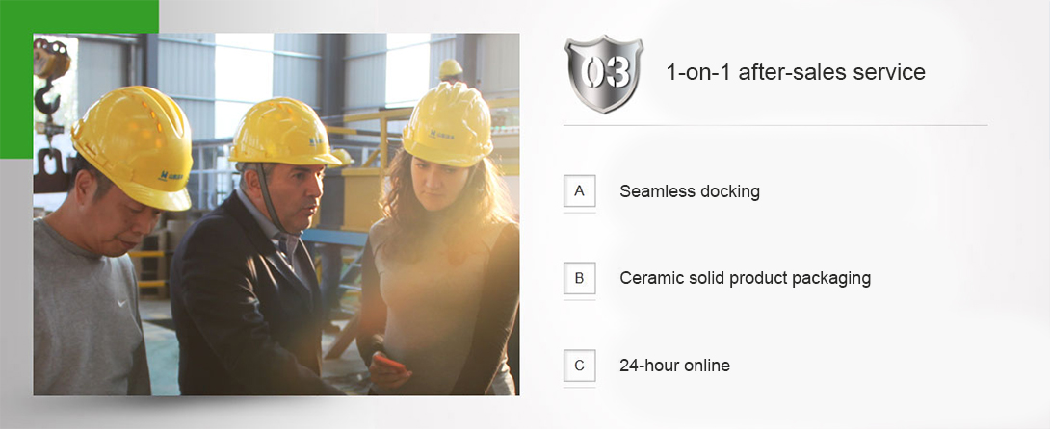Select the letter B box icon
This screenshot has height=429, width=1050.
tap(579, 278)
